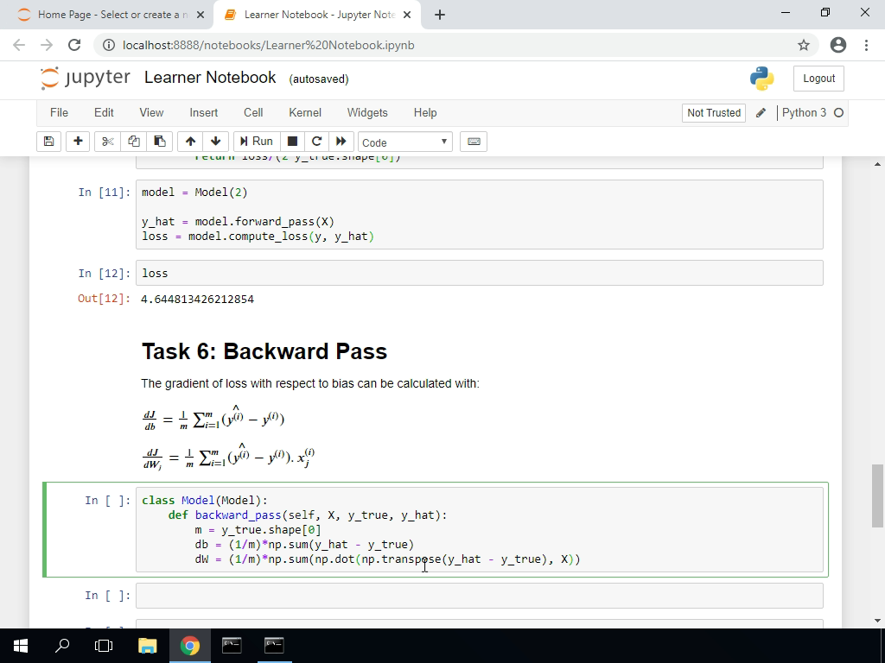Viewport: 885px width, 663px height.
Task: Open the Insert menu
Action: point(204,113)
